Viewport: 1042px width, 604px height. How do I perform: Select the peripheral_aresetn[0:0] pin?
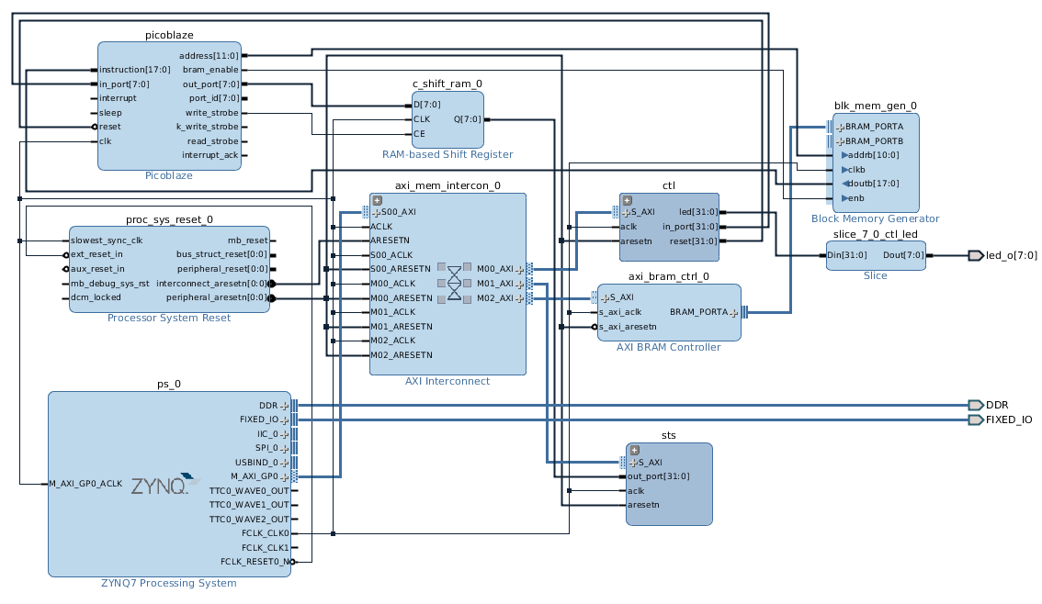pyautogui.click(x=217, y=298)
